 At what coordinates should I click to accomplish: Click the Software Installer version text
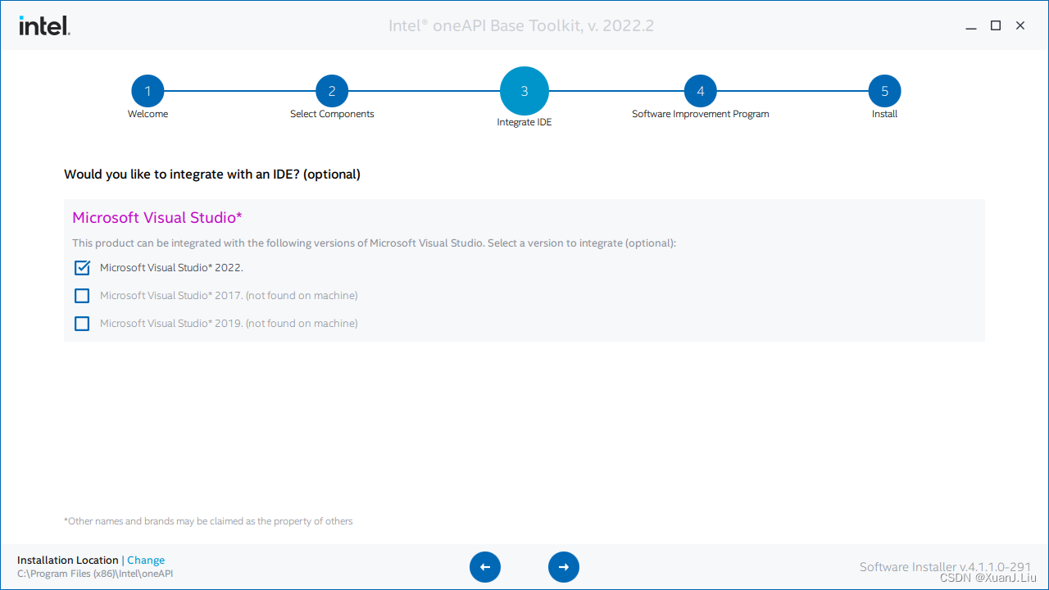(944, 566)
